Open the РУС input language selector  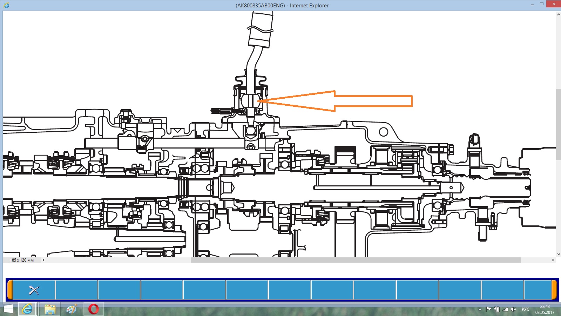(x=525, y=309)
